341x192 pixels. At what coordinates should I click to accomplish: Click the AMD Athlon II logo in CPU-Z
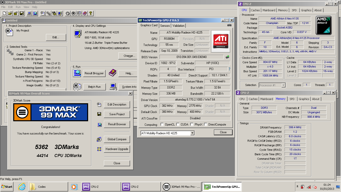tap(324, 25)
